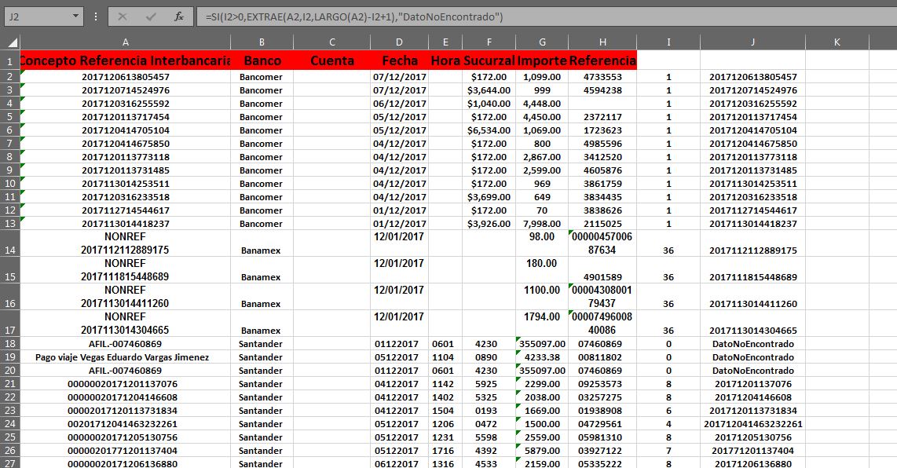Viewport: 897px width, 468px height.
Task: Expand the Name Box dropdown arrow
Action: click(x=75, y=16)
